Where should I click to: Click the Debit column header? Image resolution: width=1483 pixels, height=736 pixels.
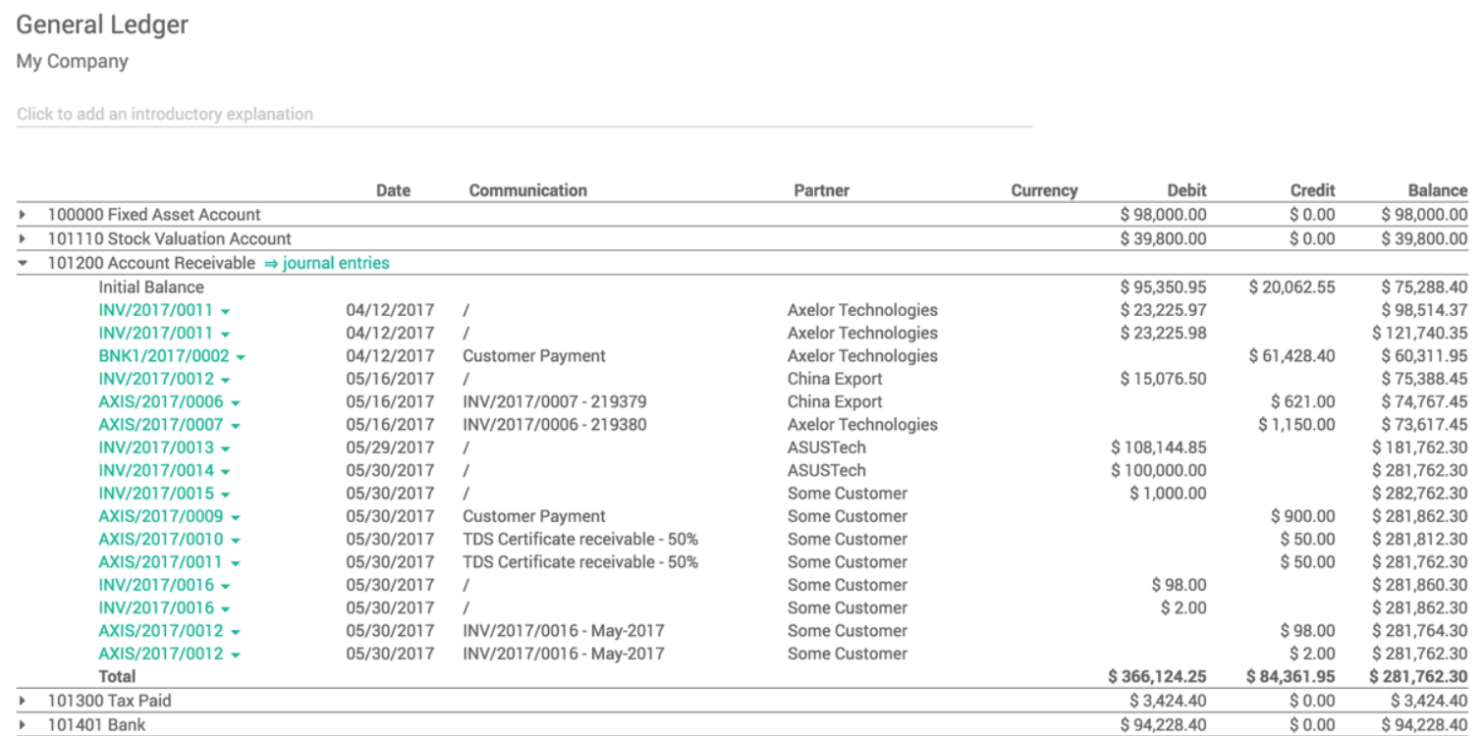point(1186,190)
